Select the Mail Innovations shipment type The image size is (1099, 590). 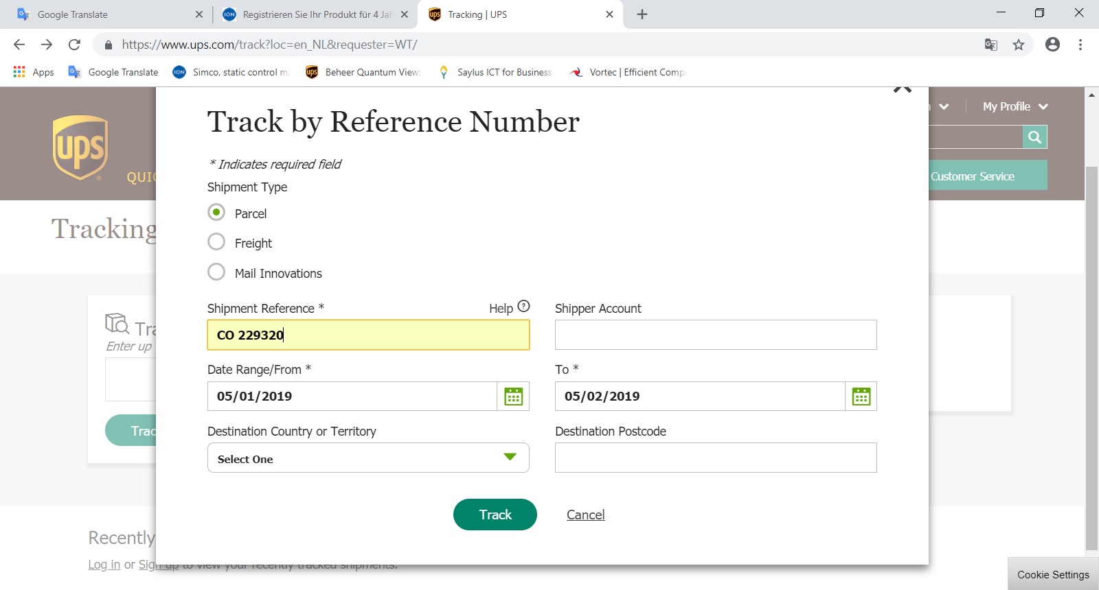coord(216,272)
